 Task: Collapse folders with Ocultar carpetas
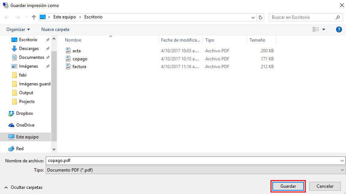pyautogui.click(x=24, y=187)
